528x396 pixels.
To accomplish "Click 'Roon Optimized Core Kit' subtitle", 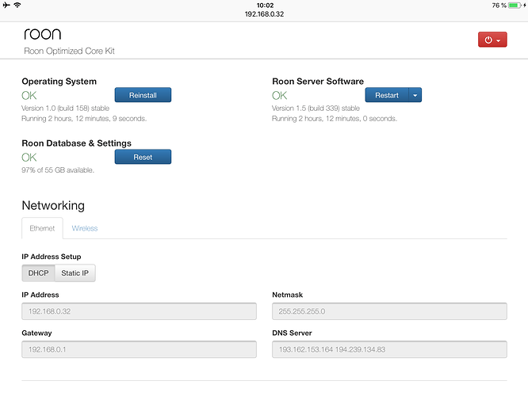I will (x=69, y=51).
